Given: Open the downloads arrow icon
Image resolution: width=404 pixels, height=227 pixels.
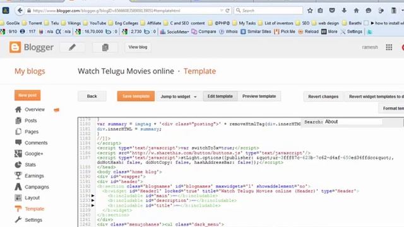Looking at the screenshot, I should click(344, 11).
